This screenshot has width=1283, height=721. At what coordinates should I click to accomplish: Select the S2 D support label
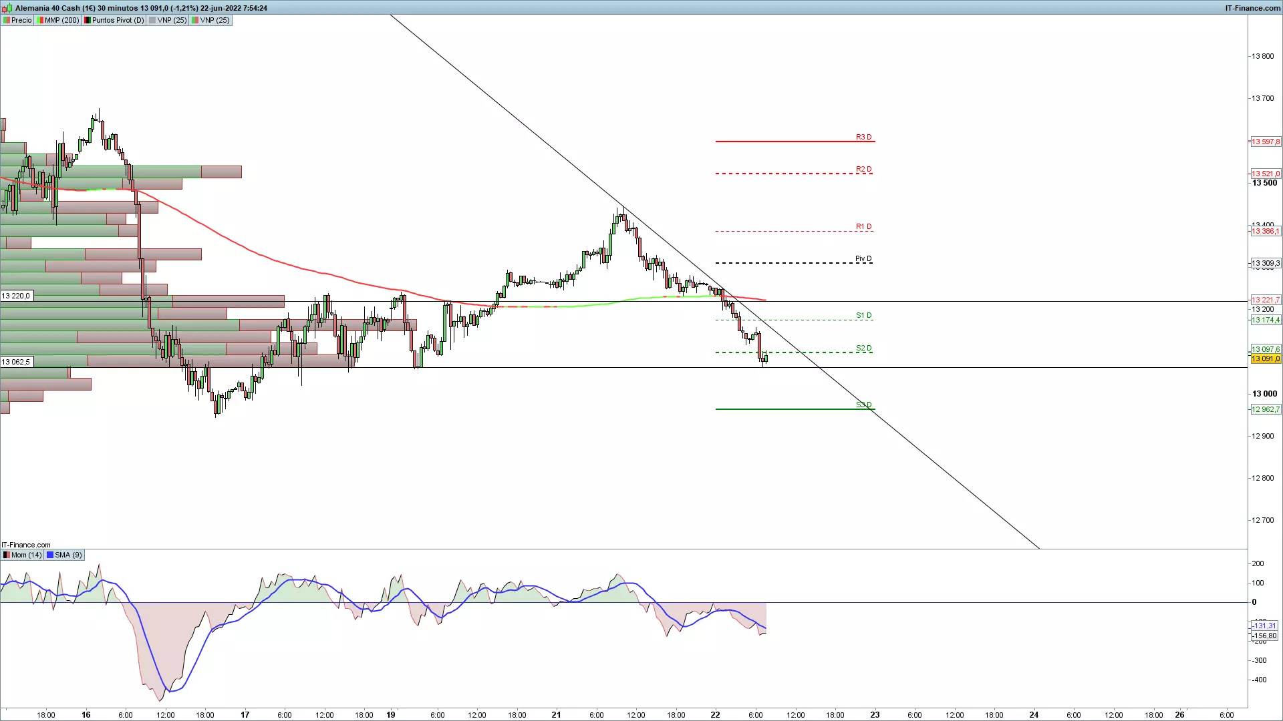point(863,348)
